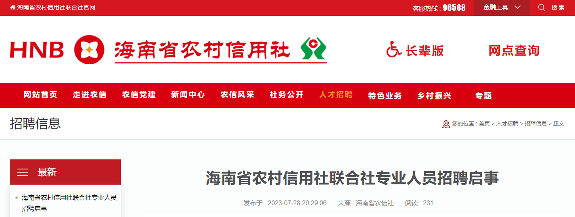Go to 网站首页 in navigation
The width and height of the screenshot is (575, 217).
[40, 95]
